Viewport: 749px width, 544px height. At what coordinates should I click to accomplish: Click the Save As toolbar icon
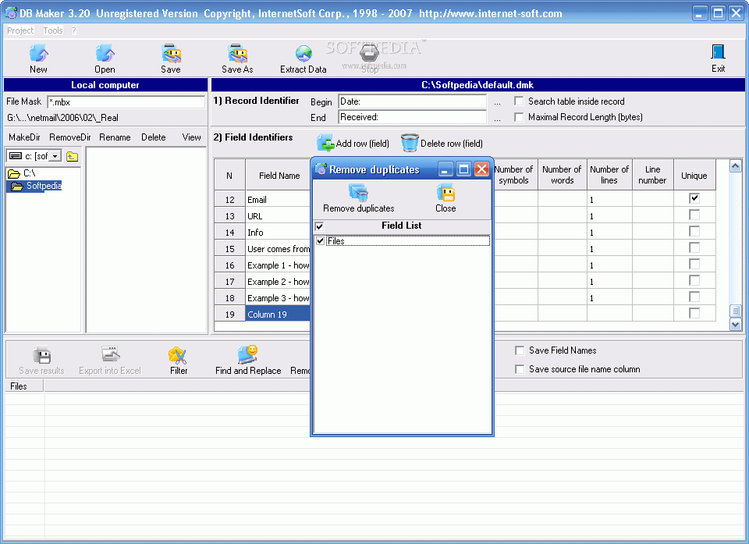tap(237, 54)
